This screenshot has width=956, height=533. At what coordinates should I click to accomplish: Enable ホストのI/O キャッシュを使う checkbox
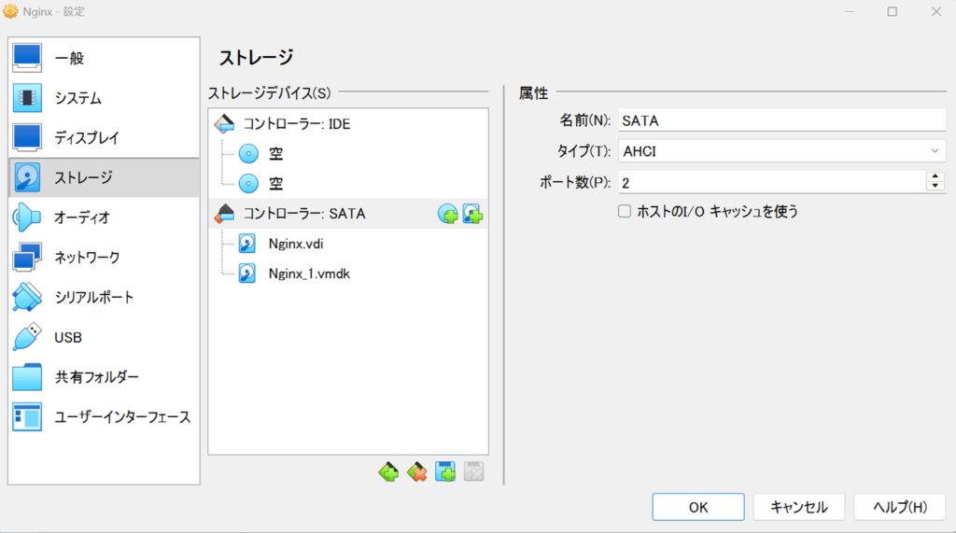pyautogui.click(x=626, y=212)
